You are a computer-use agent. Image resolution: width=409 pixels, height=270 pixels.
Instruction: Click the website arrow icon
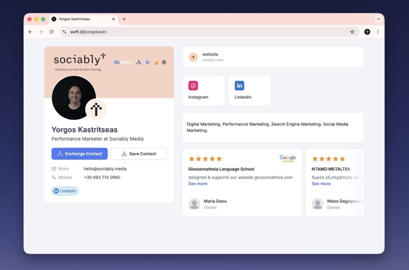(193, 57)
